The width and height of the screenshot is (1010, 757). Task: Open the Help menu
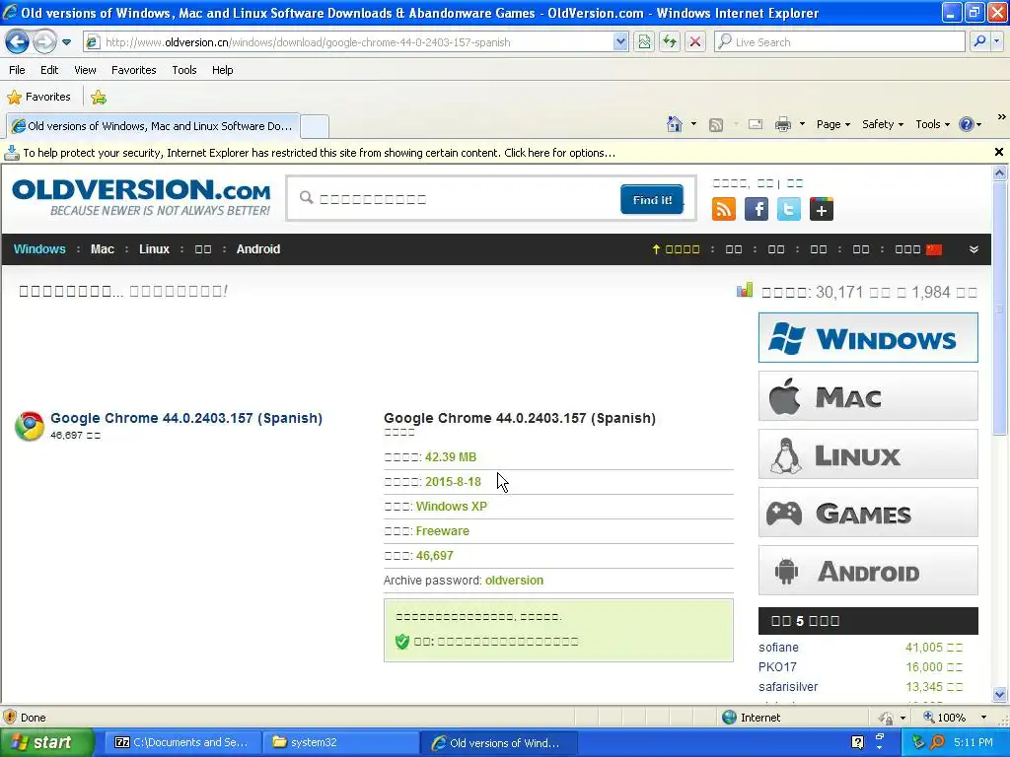(x=222, y=70)
